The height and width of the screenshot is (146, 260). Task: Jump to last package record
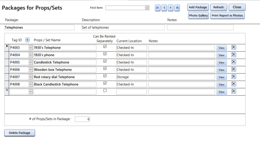[x=177, y=8]
